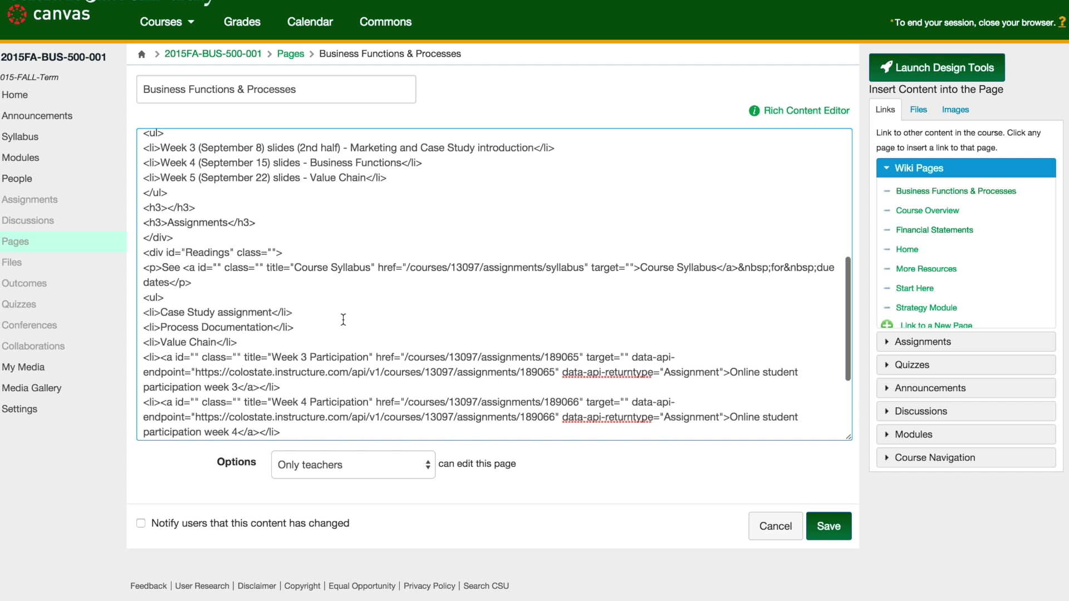1069x601 pixels.
Task: Click the Grades menu item
Action: click(242, 21)
